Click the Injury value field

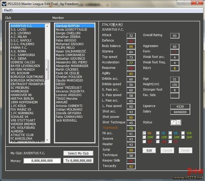[x=175, y=69]
